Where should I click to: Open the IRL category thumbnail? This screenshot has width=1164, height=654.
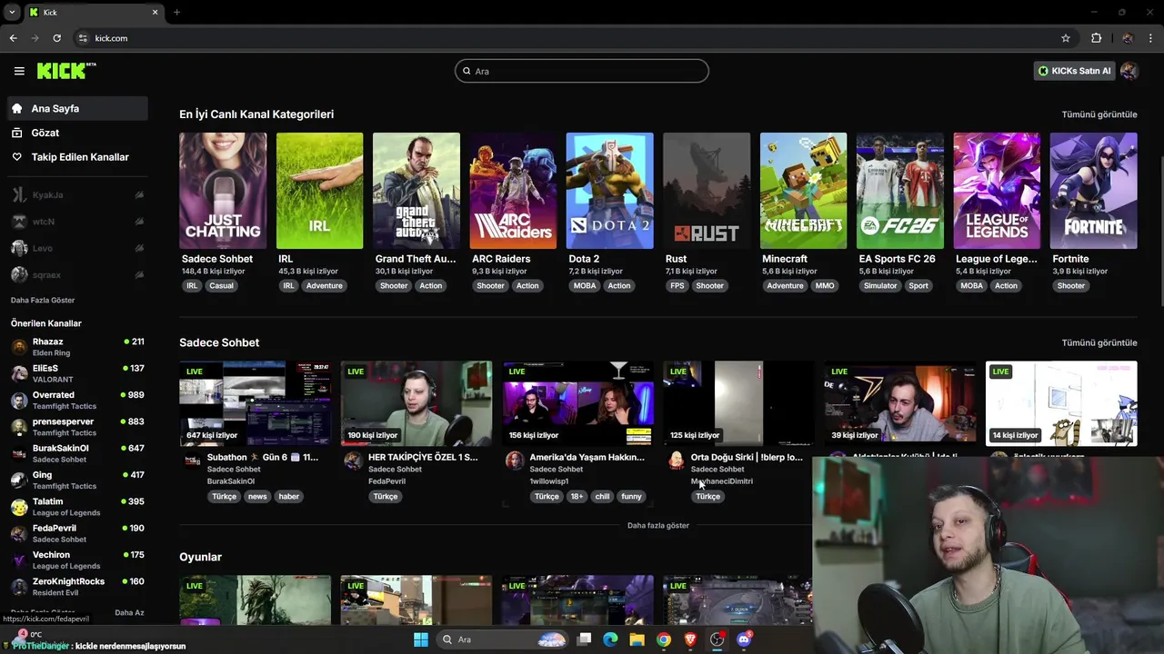tap(319, 191)
